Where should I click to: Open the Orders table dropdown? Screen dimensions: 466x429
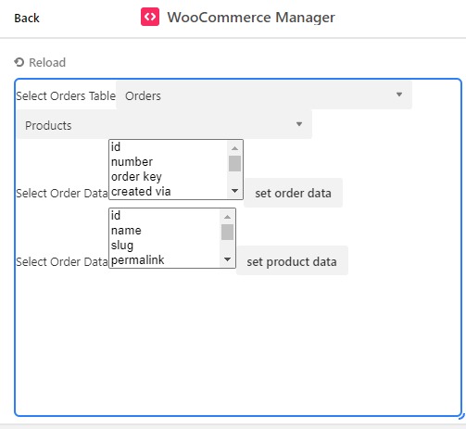click(264, 95)
